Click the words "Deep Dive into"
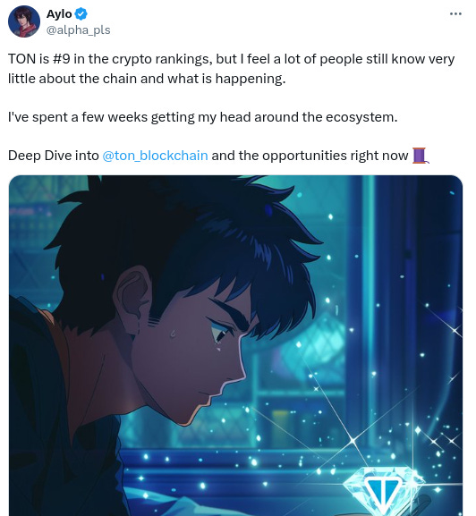 point(54,156)
